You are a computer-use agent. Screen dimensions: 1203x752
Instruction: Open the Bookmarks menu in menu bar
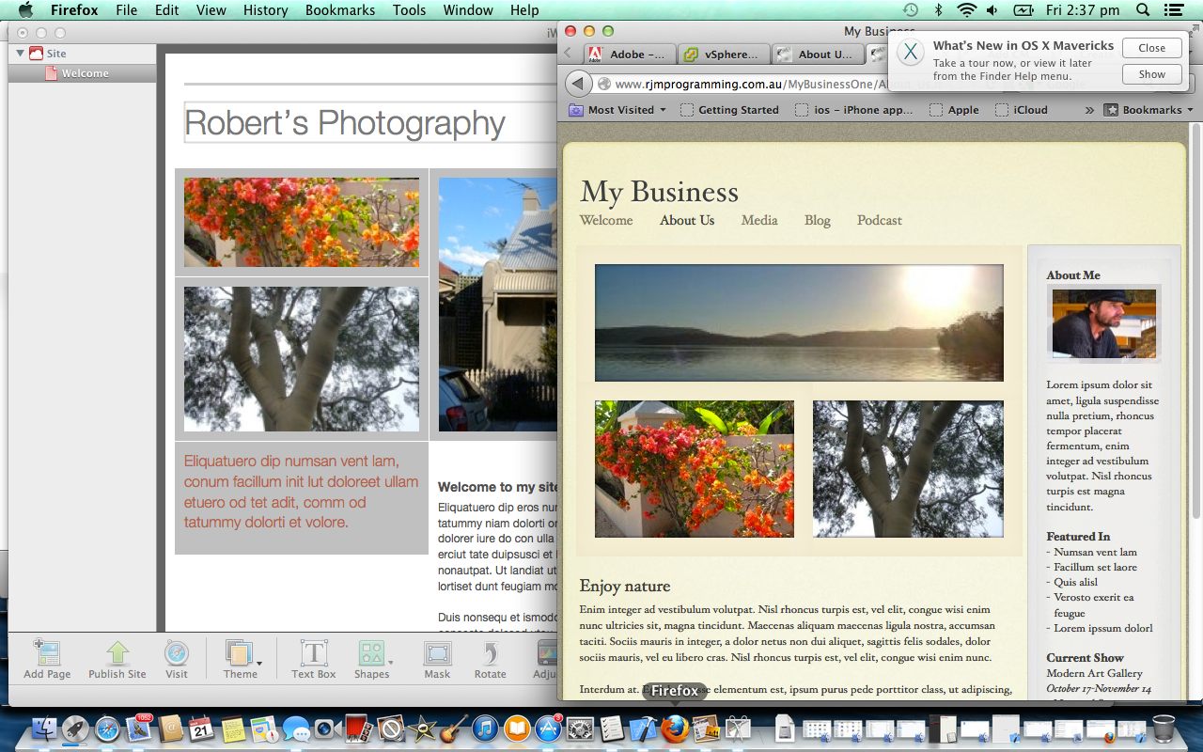[339, 10]
